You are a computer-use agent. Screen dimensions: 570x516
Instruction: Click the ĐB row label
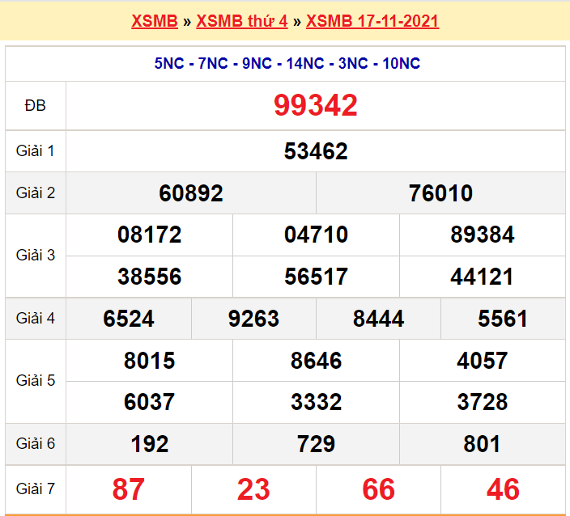36,105
